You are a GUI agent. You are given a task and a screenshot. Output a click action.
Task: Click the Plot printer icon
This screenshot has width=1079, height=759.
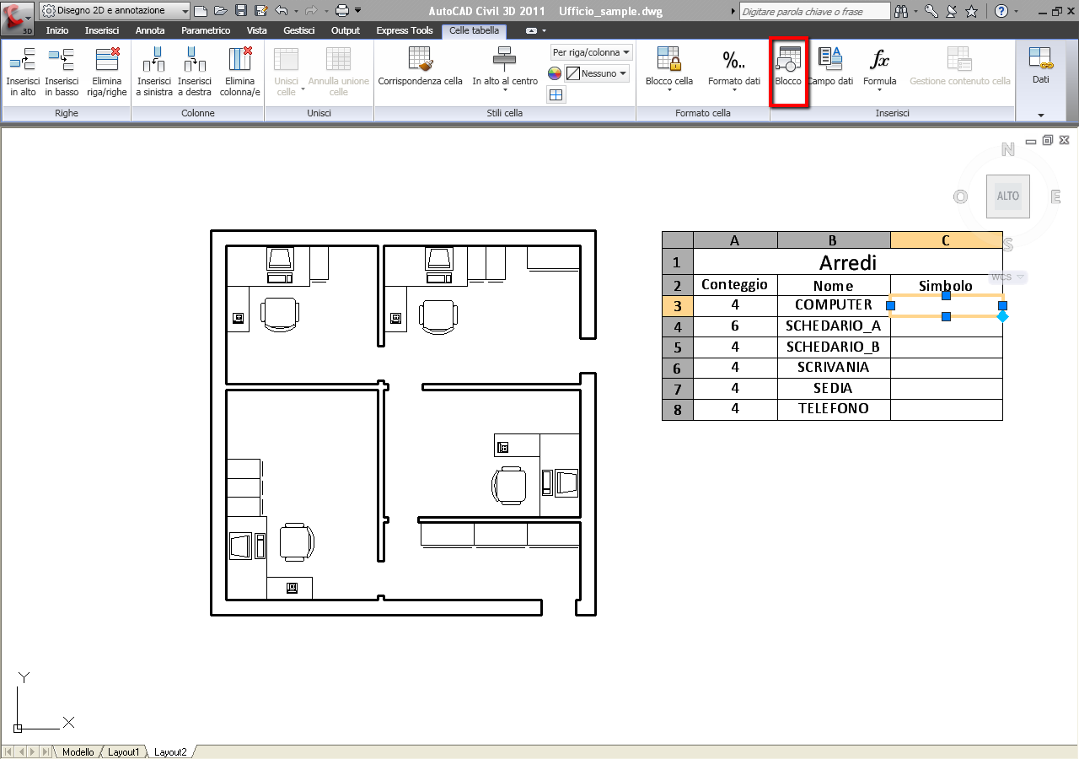click(x=342, y=11)
